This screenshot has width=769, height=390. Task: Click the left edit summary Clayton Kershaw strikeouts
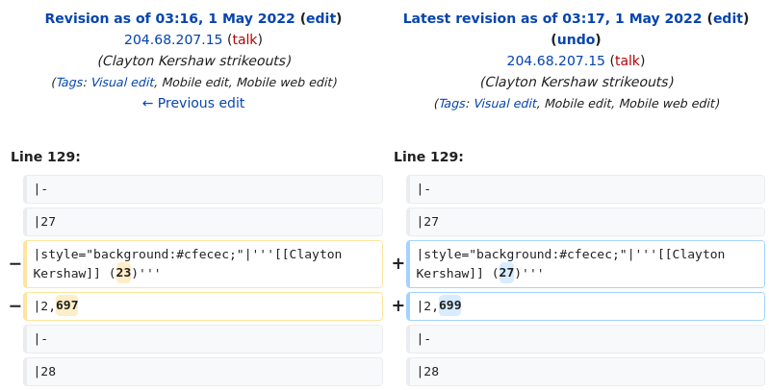pyautogui.click(x=193, y=61)
